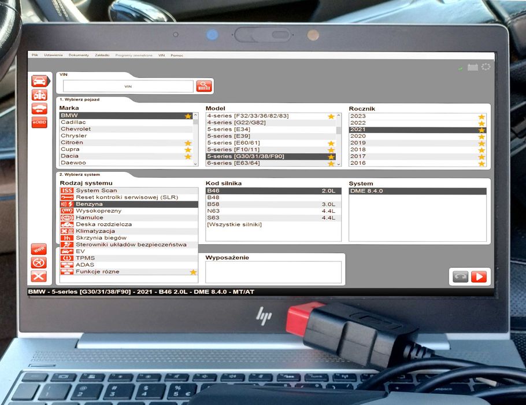
Task: Select engine code B58 3.0L
Action: [273, 204]
